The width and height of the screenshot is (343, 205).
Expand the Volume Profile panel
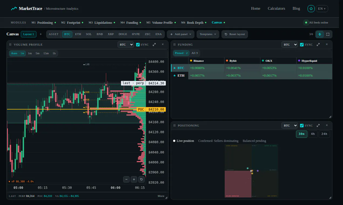pyautogui.click(x=154, y=45)
